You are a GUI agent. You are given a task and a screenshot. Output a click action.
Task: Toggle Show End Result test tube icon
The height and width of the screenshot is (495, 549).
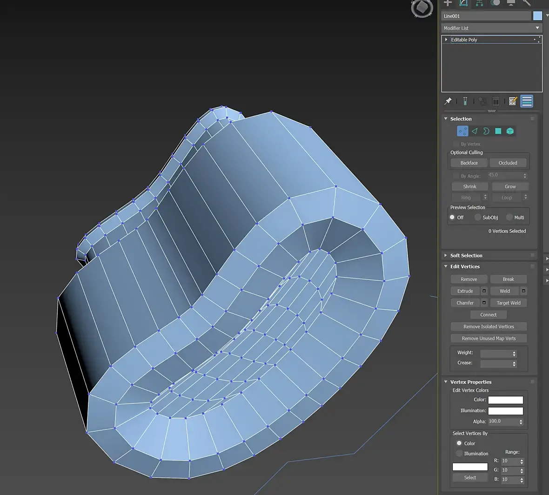tap(465, 101)
